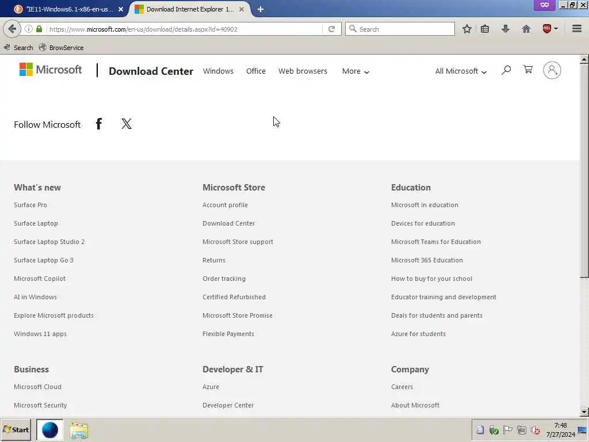The image size is (589, 442).
Task: Go to browser home page icon
Action: pyautogui.click(x=526, y=29)
